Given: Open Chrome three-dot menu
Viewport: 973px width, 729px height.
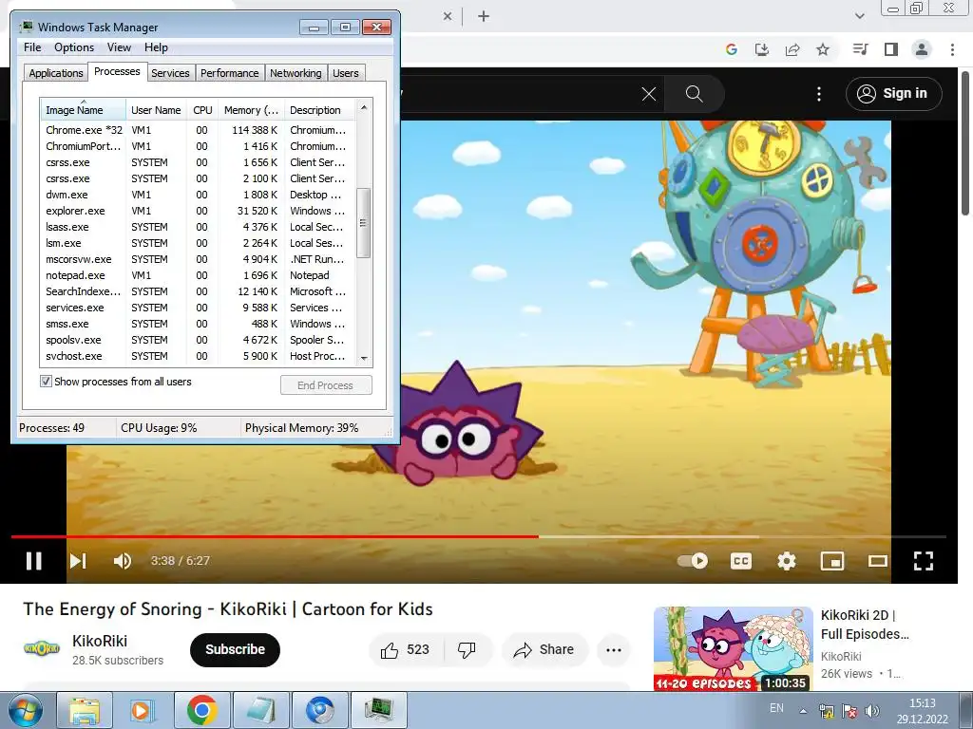Looking at the screenshot, I should point(952,49).
